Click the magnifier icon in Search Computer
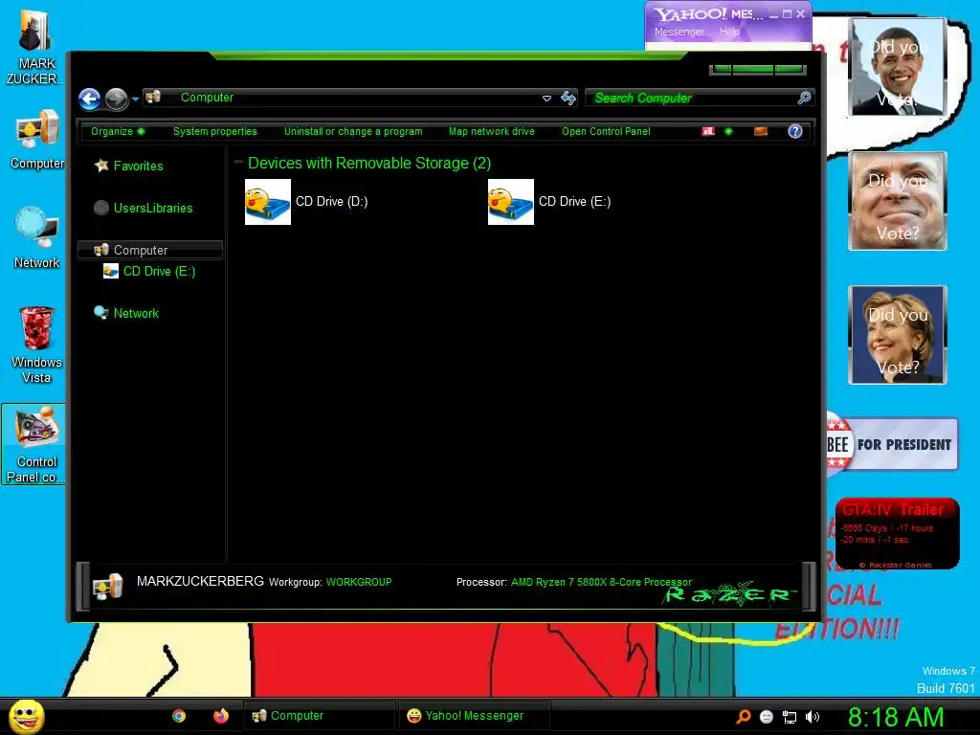Viewport: 980px width, 735px height. point(804,98)
